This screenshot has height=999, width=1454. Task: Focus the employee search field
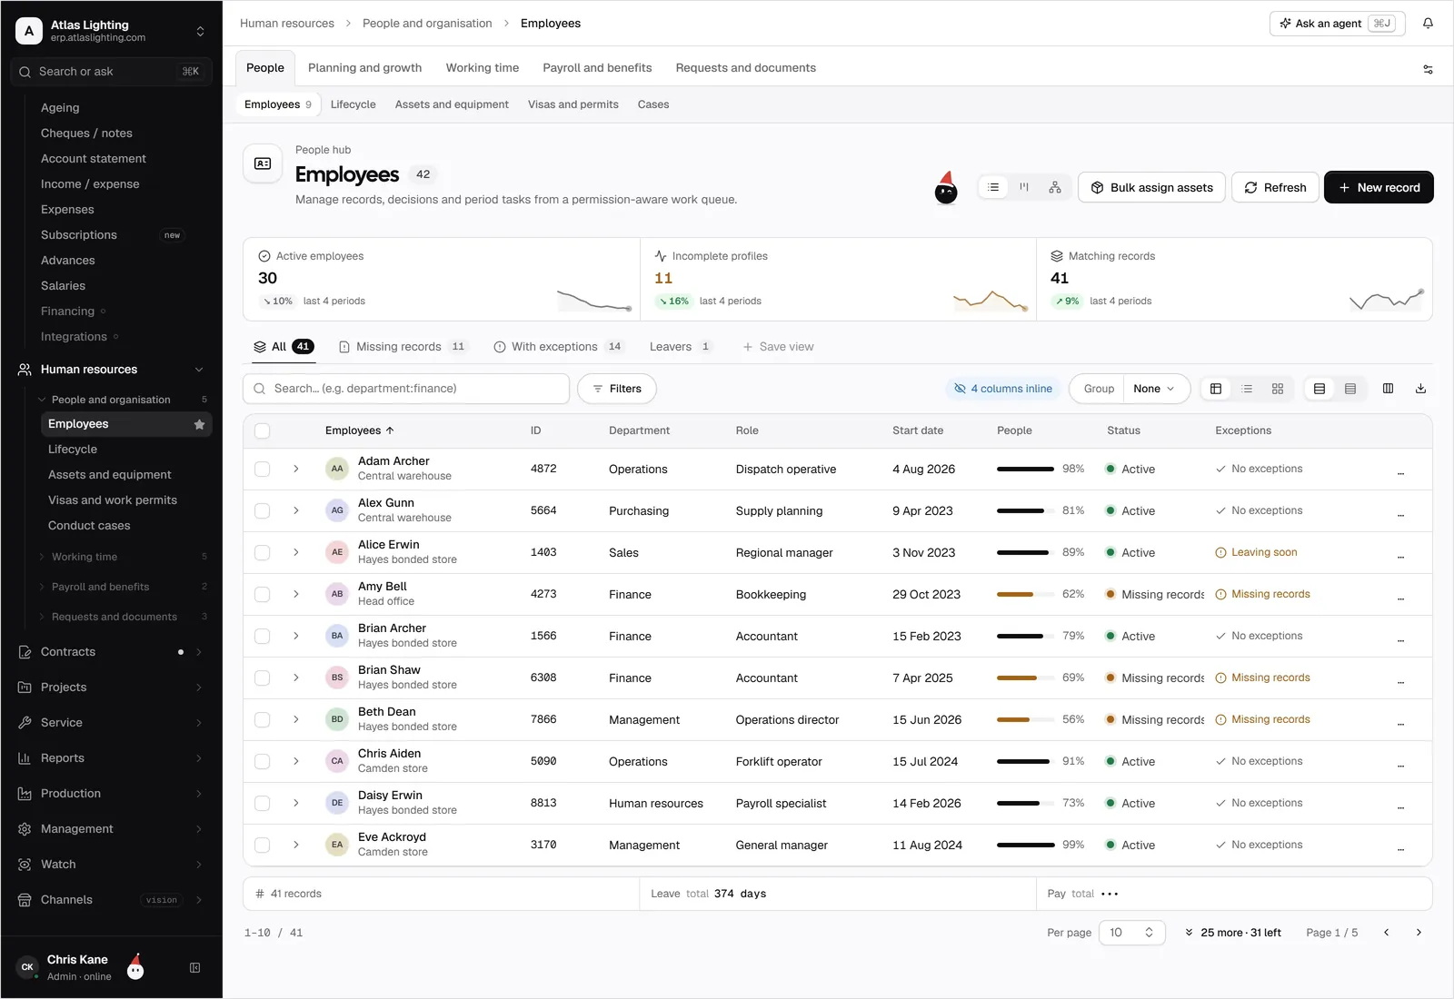pos(406,389)
